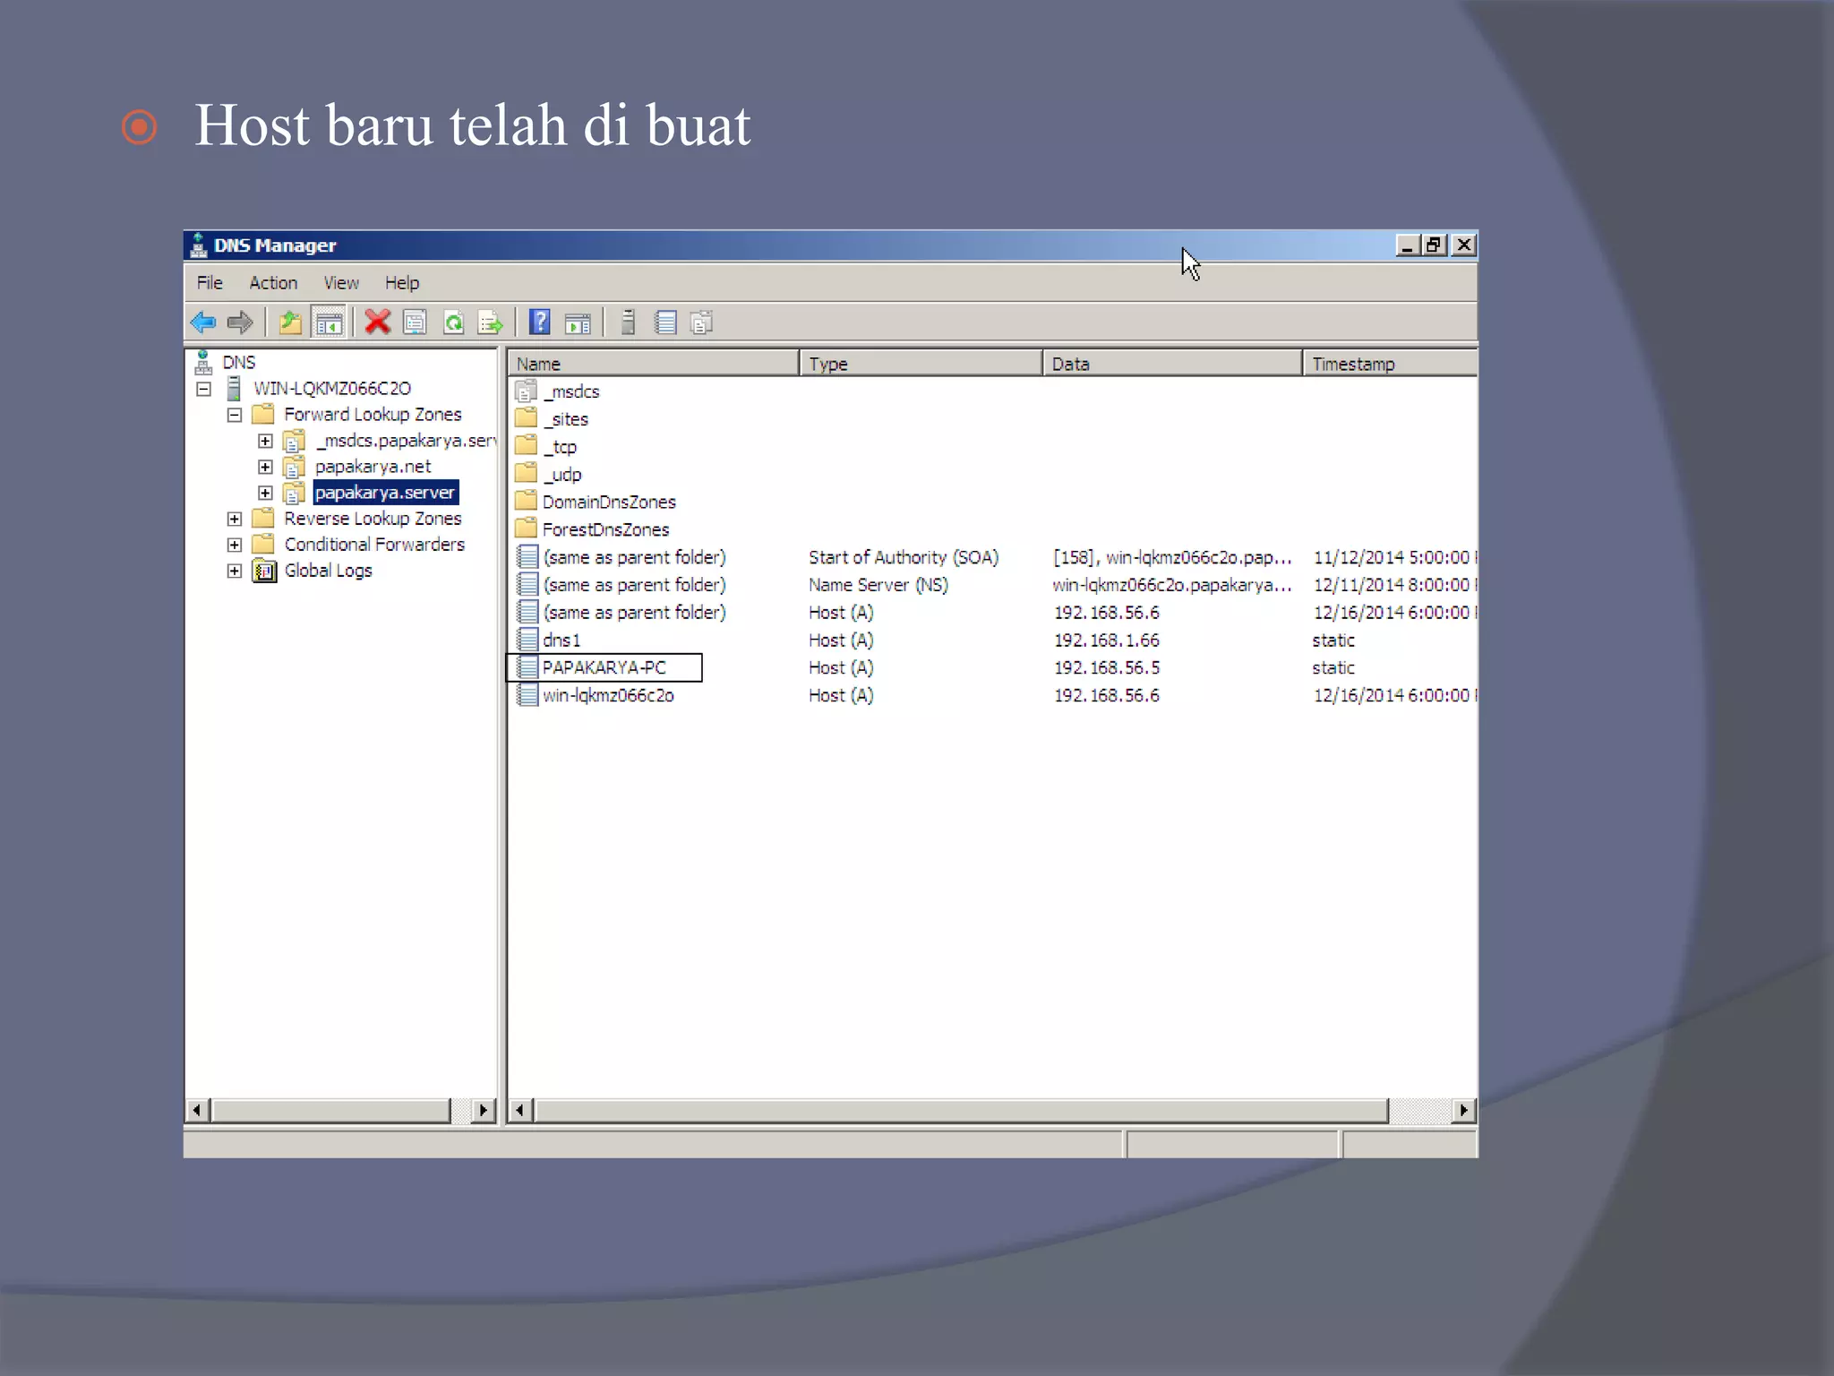Click the _msdcs delegation icon in list
This screenshot has width=1834, height=1376.
click(x=527, y=391)
